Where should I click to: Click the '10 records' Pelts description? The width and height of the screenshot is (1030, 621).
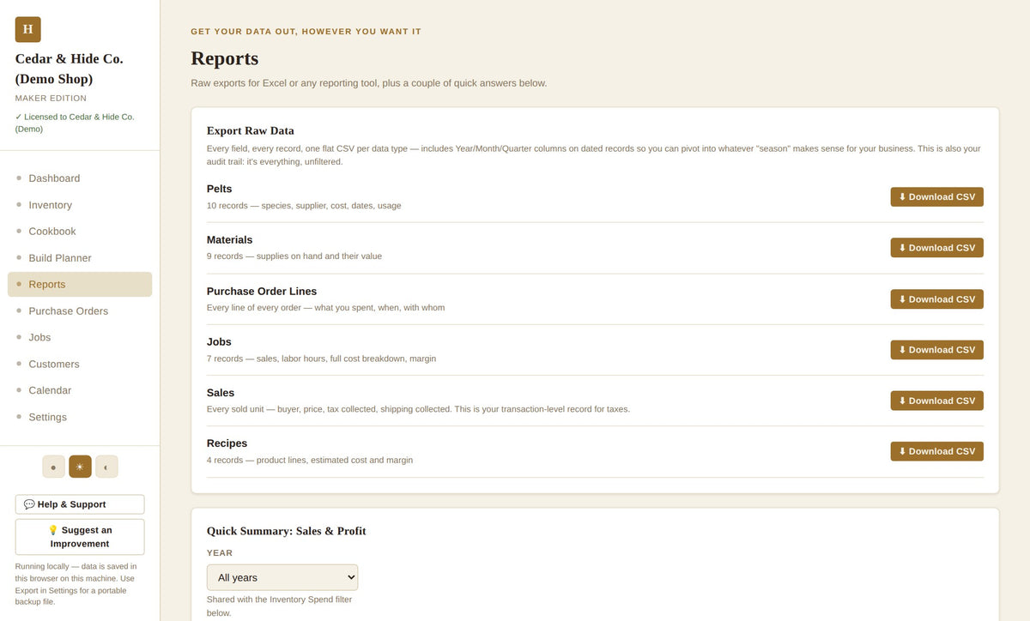(x=304, y=206)
